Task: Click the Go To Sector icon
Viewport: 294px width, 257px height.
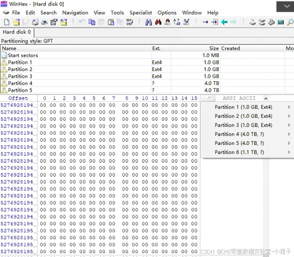Action: 214,22
